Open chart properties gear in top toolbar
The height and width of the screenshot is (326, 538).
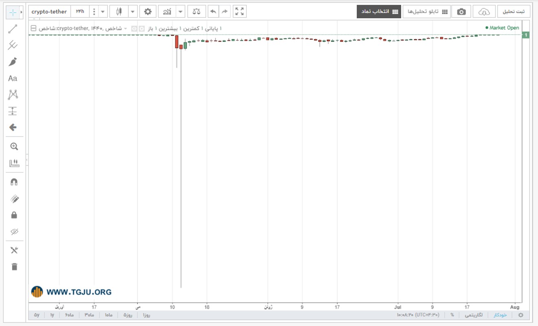click(x=148, y=11)
